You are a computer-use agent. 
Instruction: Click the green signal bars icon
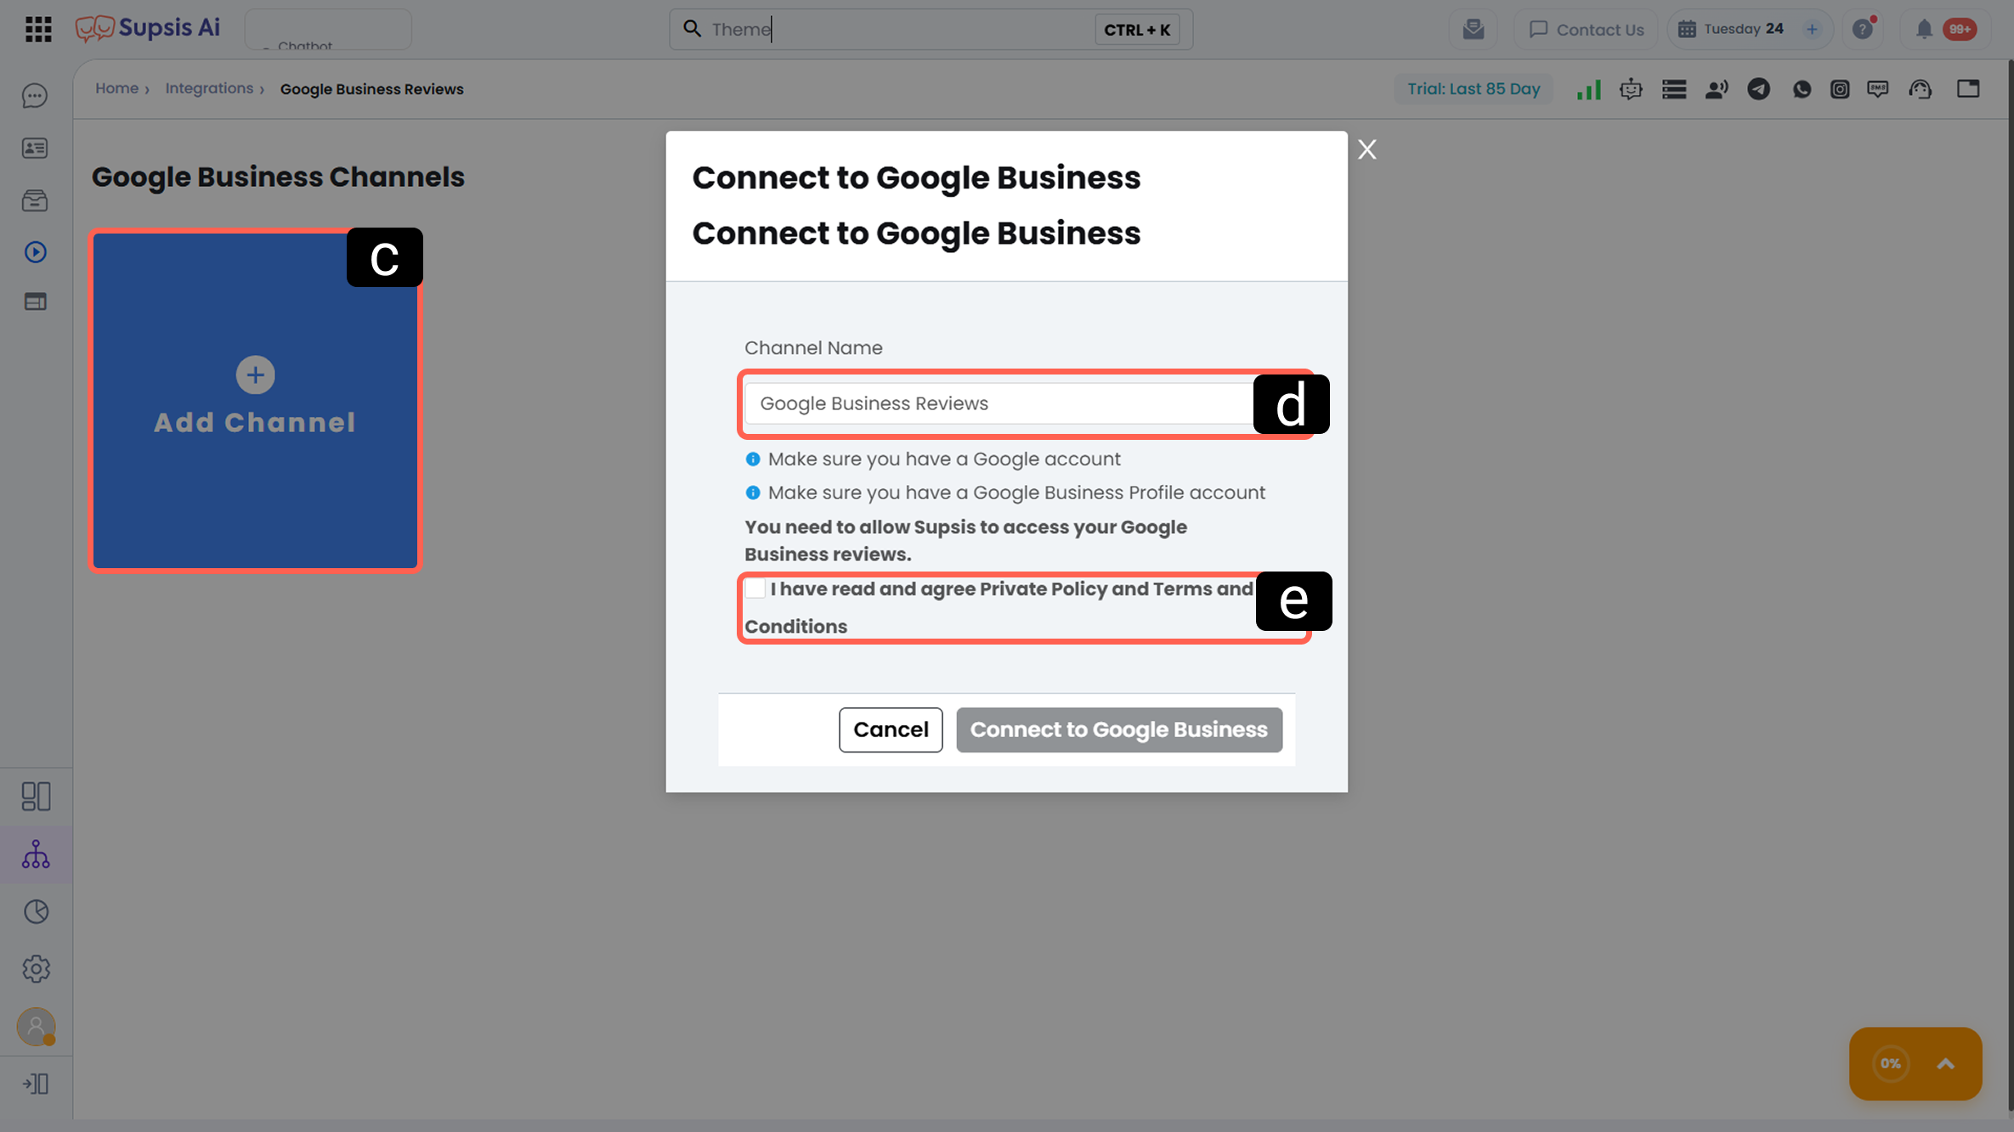(x=1588, y=89)
